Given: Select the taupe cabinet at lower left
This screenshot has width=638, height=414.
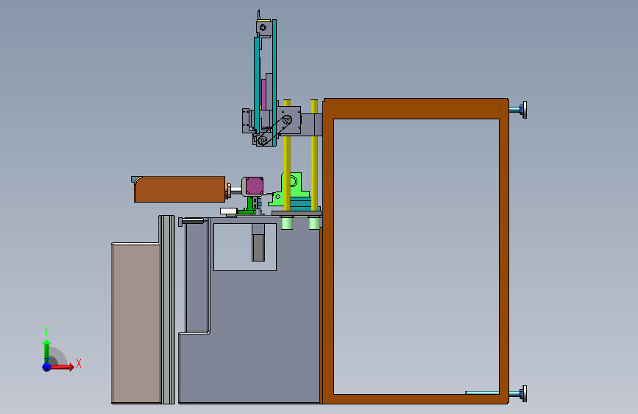Looking at the screenshot, I should tap(136, 323).
